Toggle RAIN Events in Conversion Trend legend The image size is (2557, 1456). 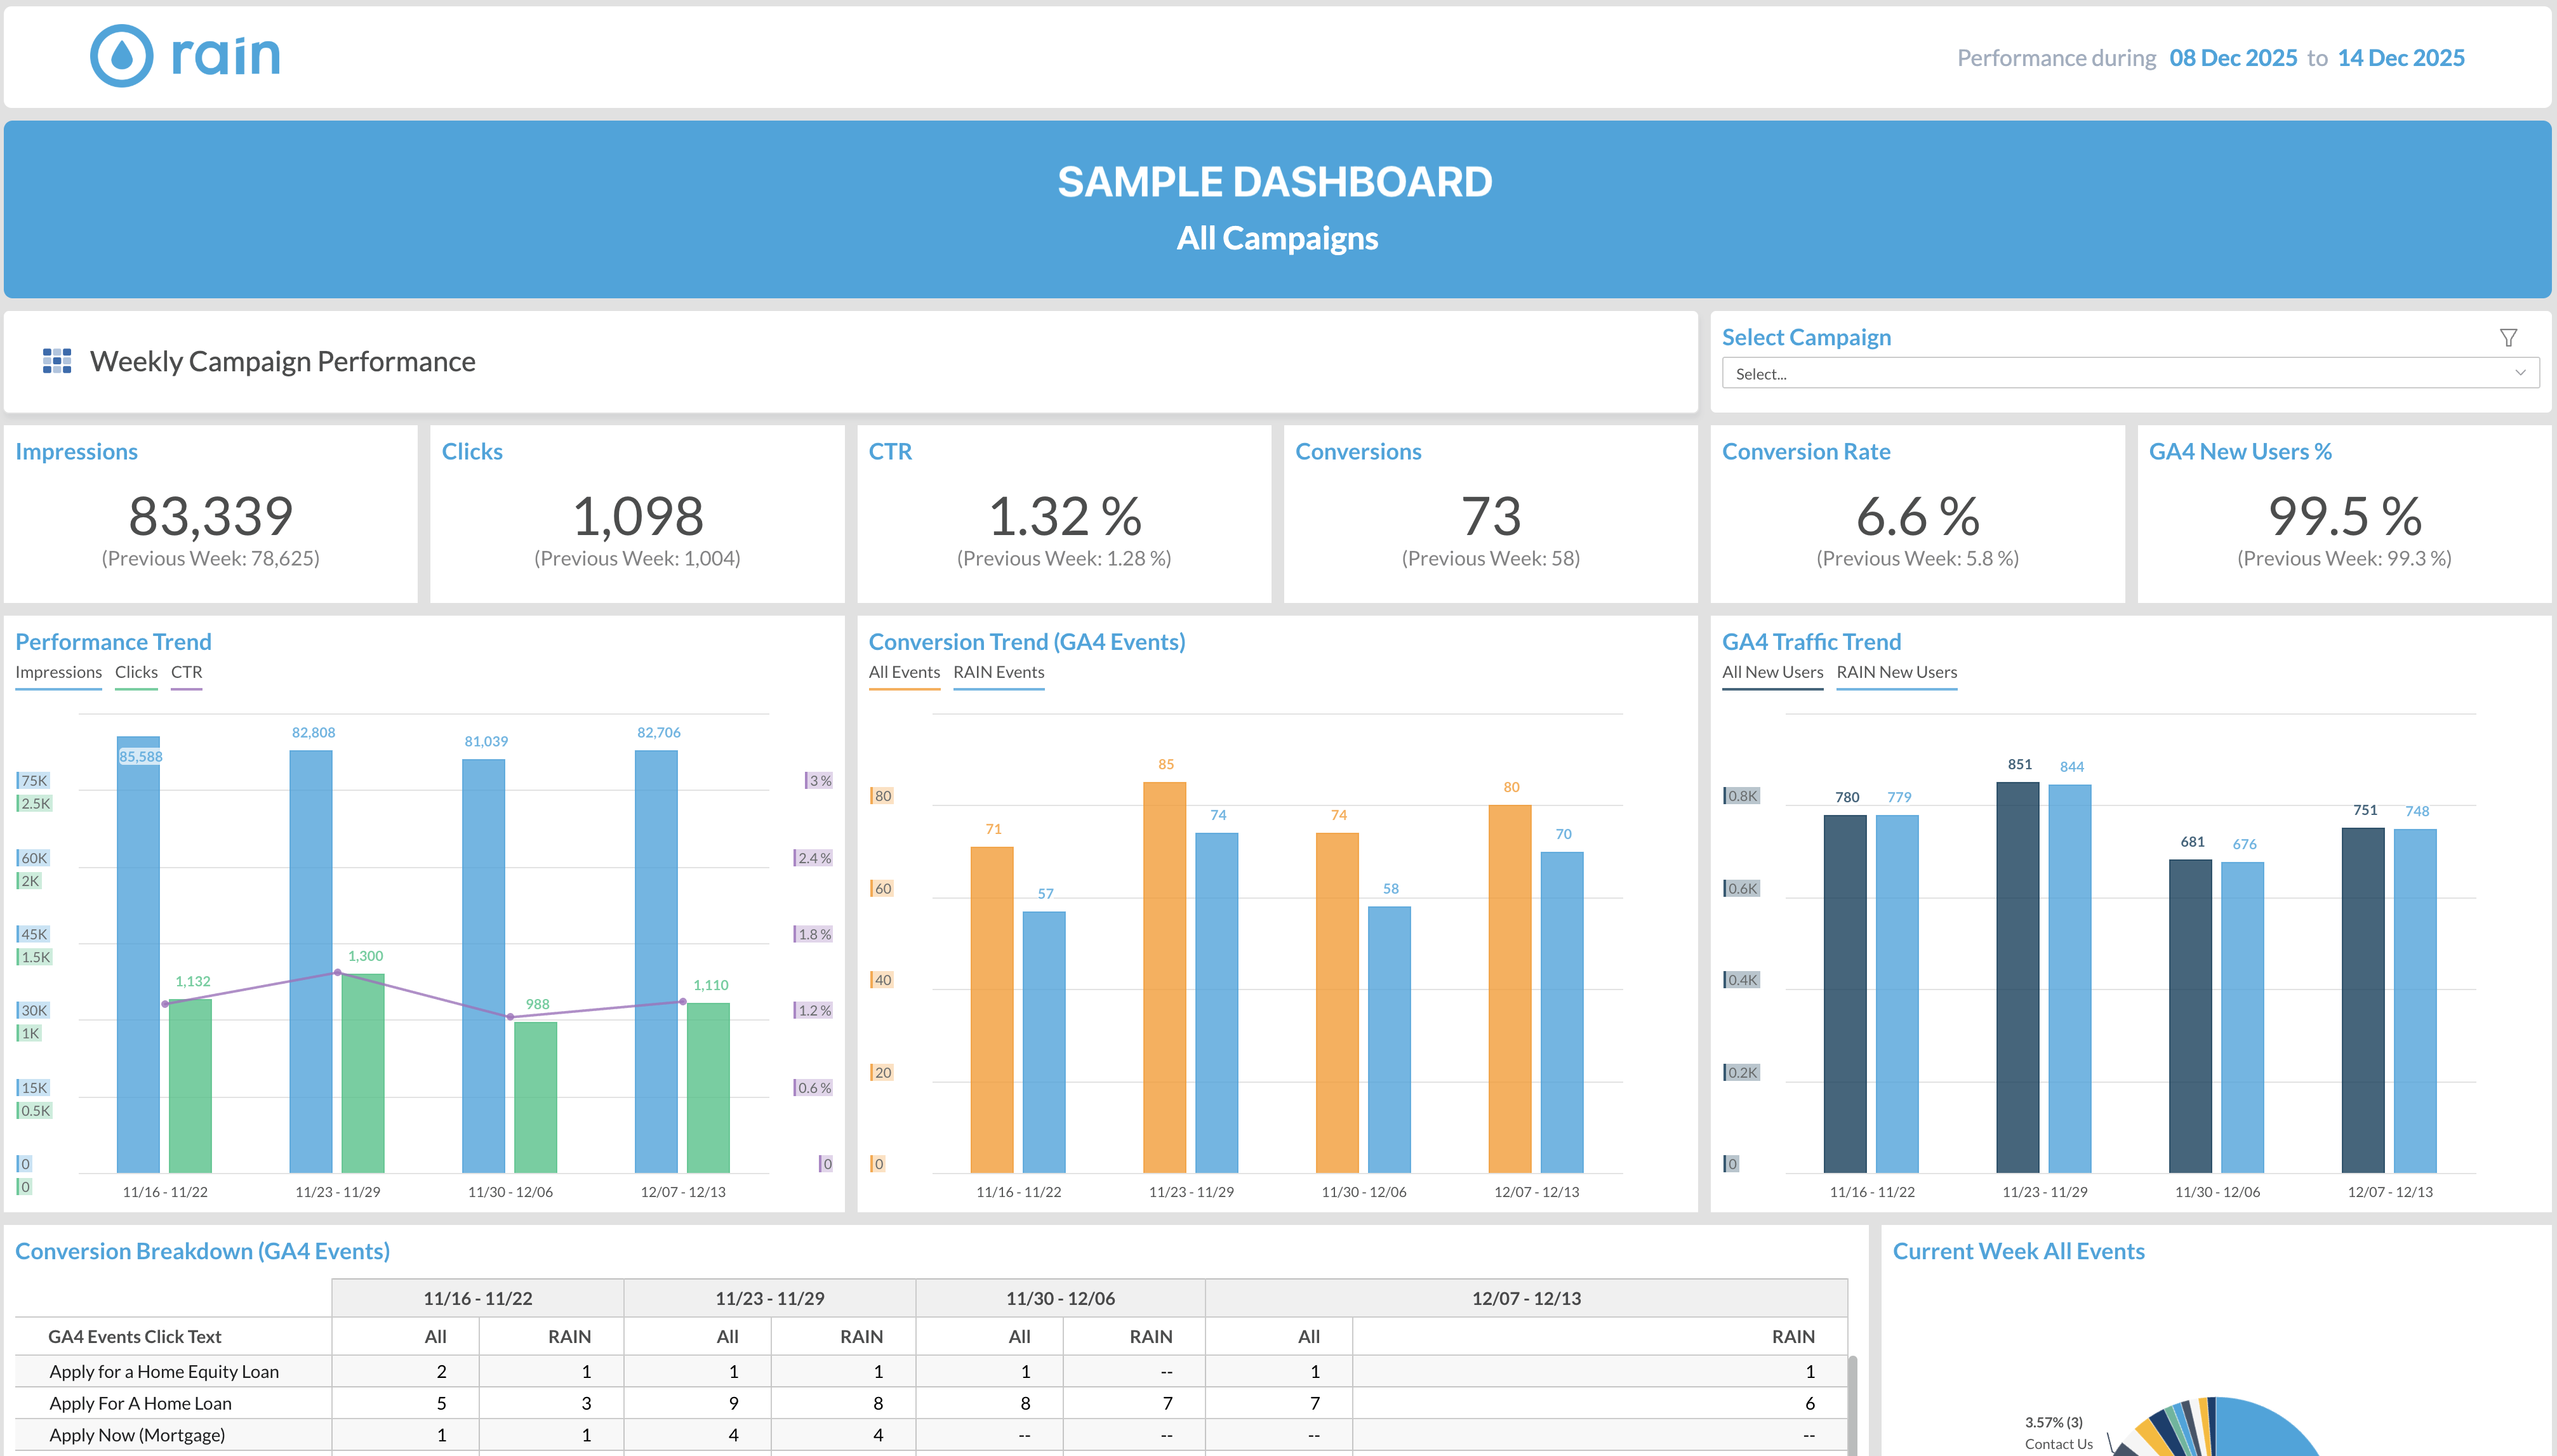998,673
